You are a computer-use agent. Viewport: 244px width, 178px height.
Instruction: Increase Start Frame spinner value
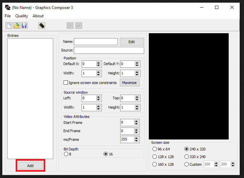coord(136,121)
